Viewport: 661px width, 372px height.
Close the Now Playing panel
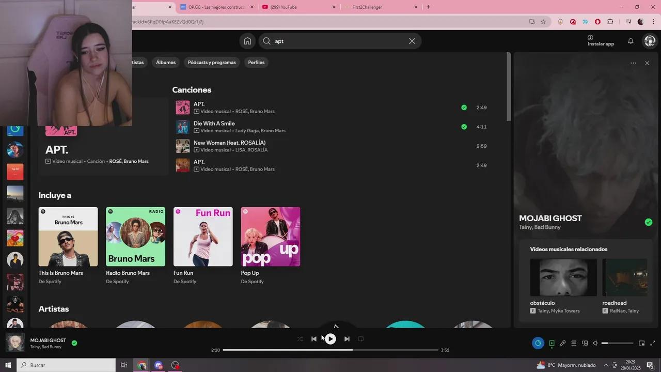coord(647,63)
